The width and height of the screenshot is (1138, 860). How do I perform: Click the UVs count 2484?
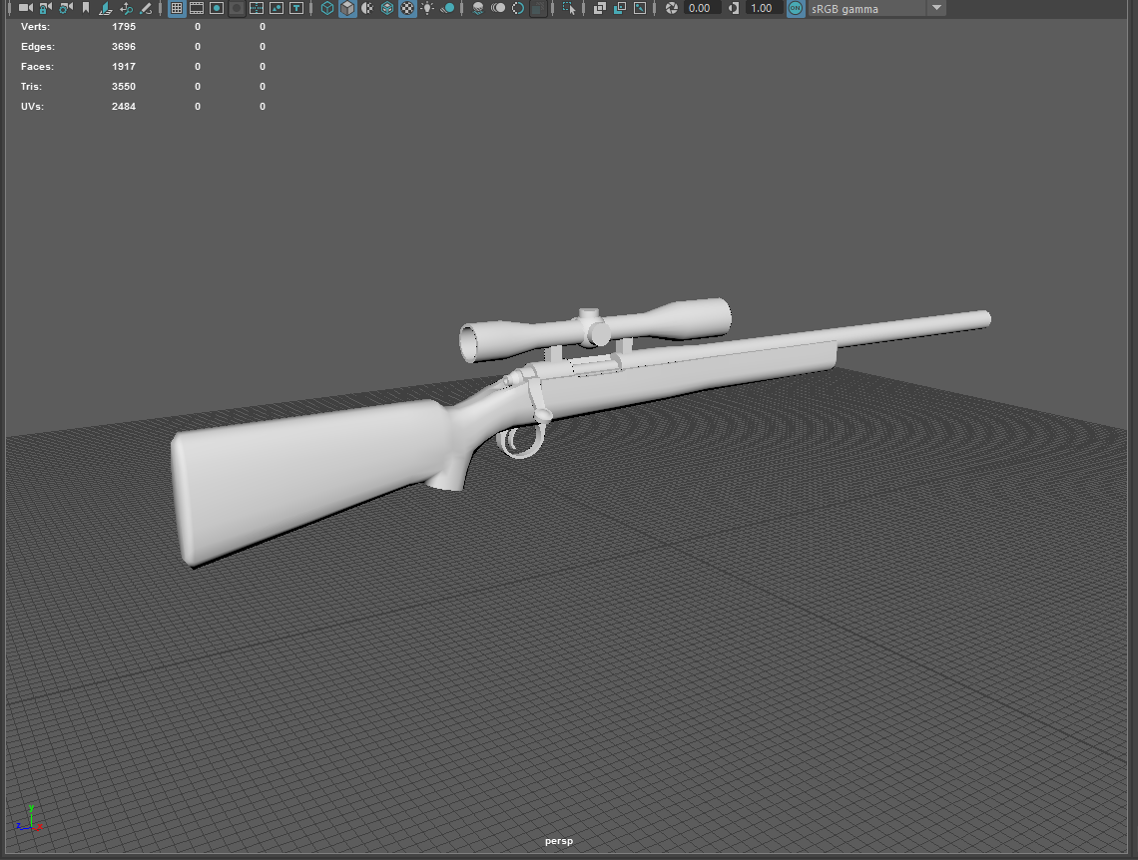[x=124, y=106]
